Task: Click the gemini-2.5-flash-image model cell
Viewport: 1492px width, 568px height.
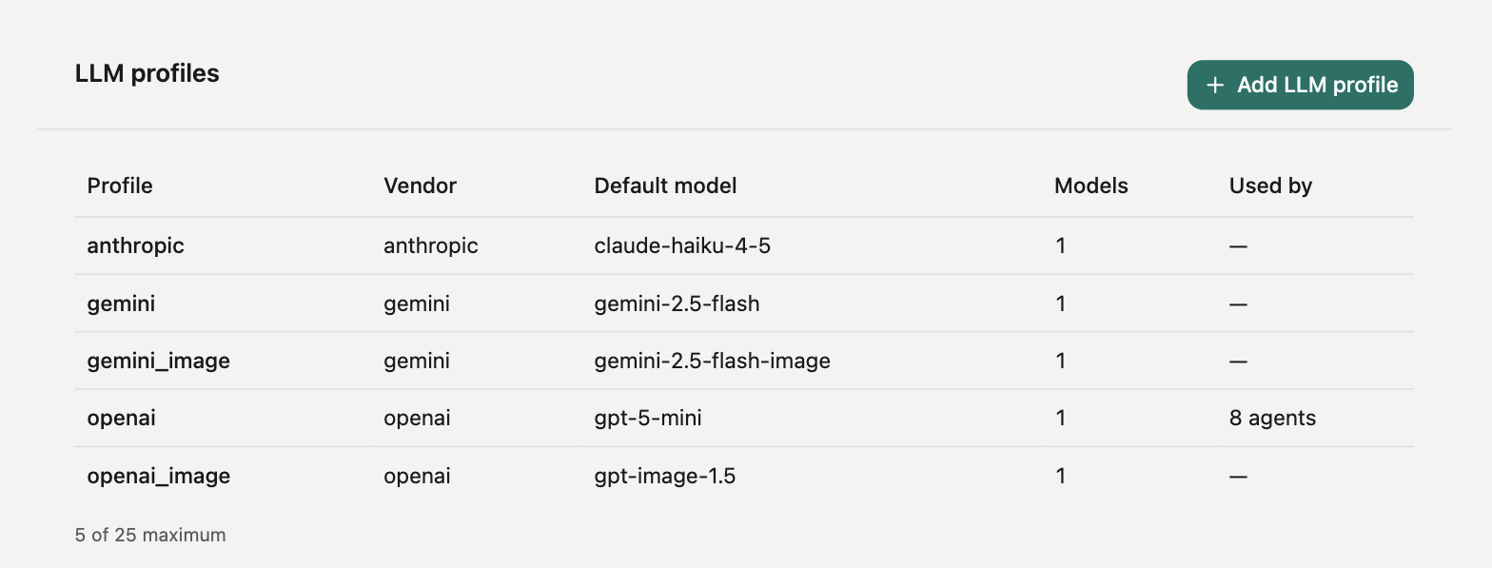Action: 712,361
